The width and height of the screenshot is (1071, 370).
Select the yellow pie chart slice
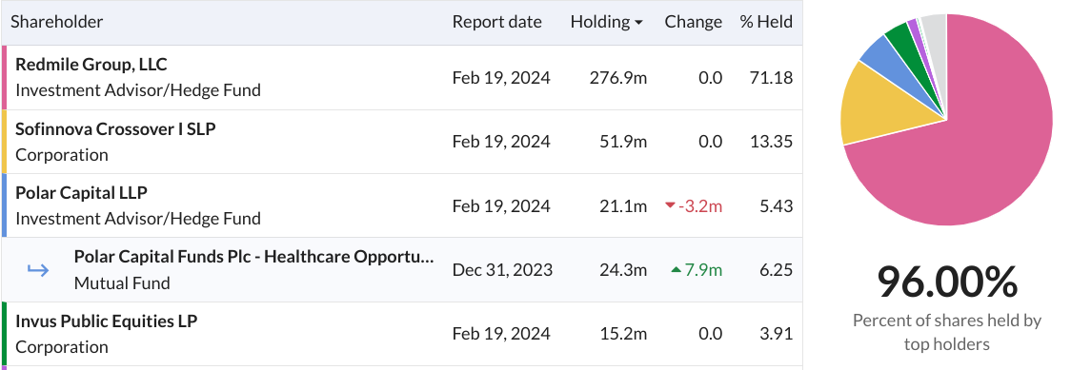[888, 109]
